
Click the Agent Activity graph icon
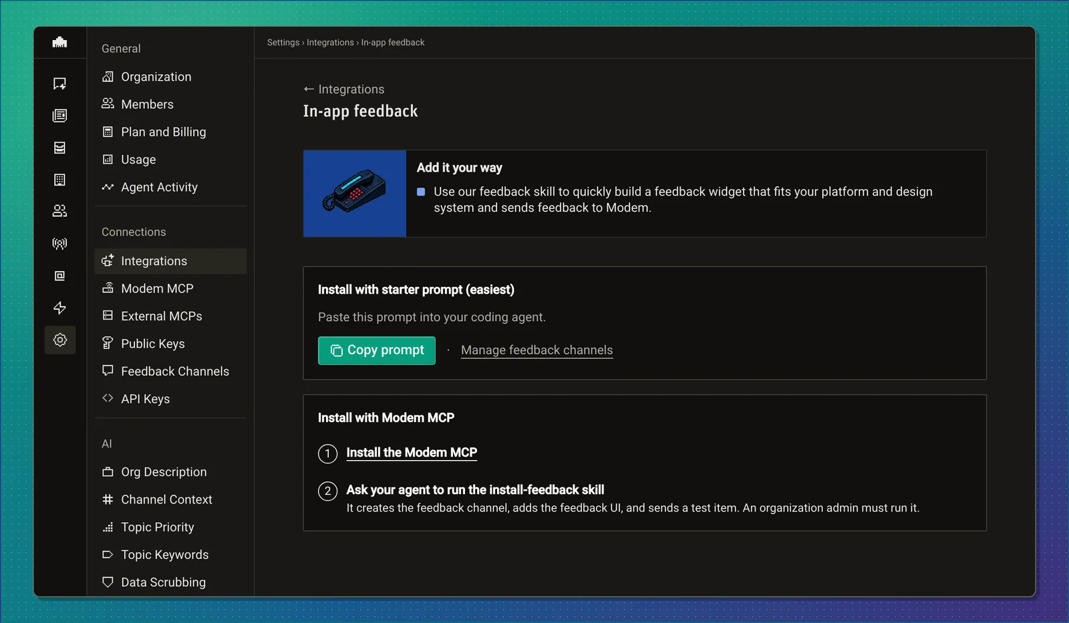click(x=108, y=187)
